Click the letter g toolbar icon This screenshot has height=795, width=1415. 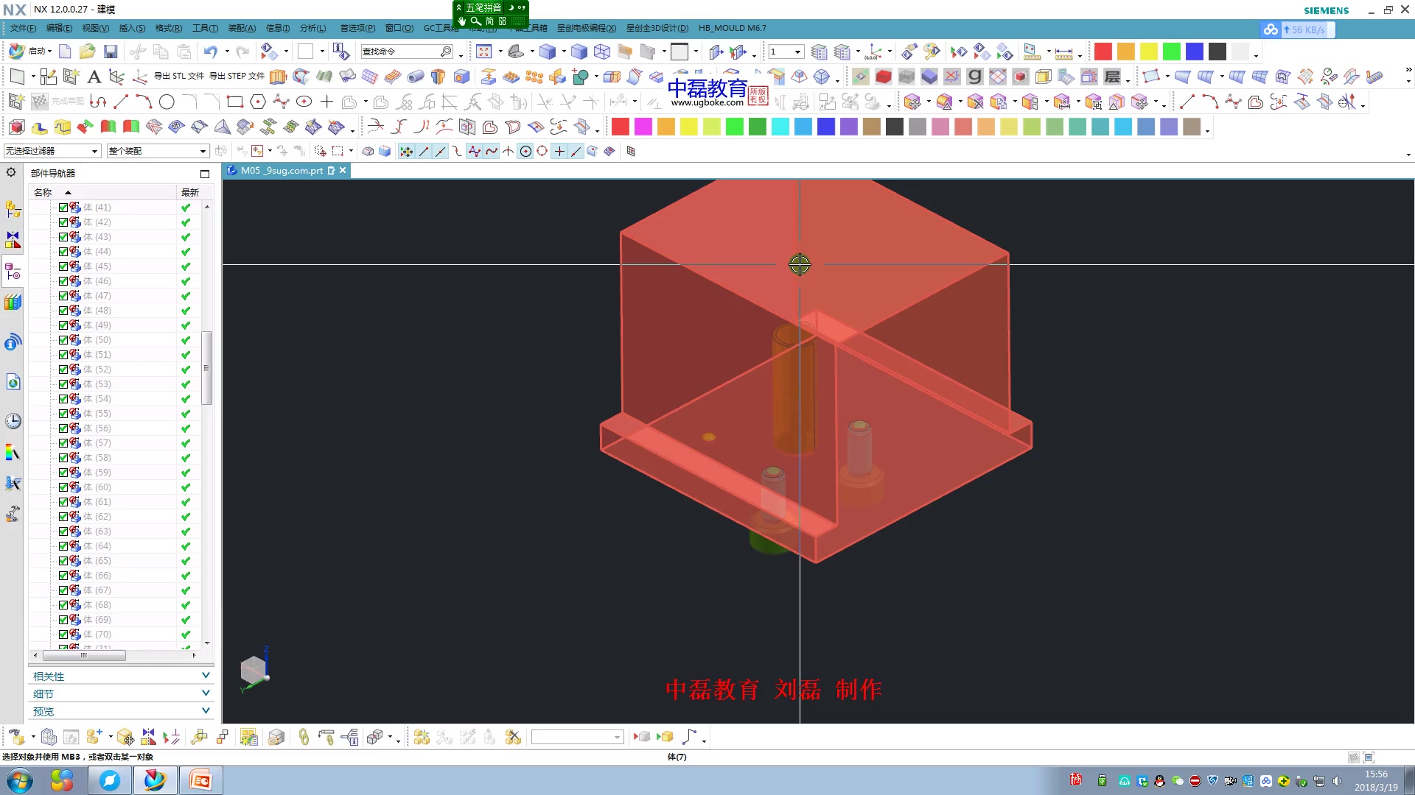974,77
